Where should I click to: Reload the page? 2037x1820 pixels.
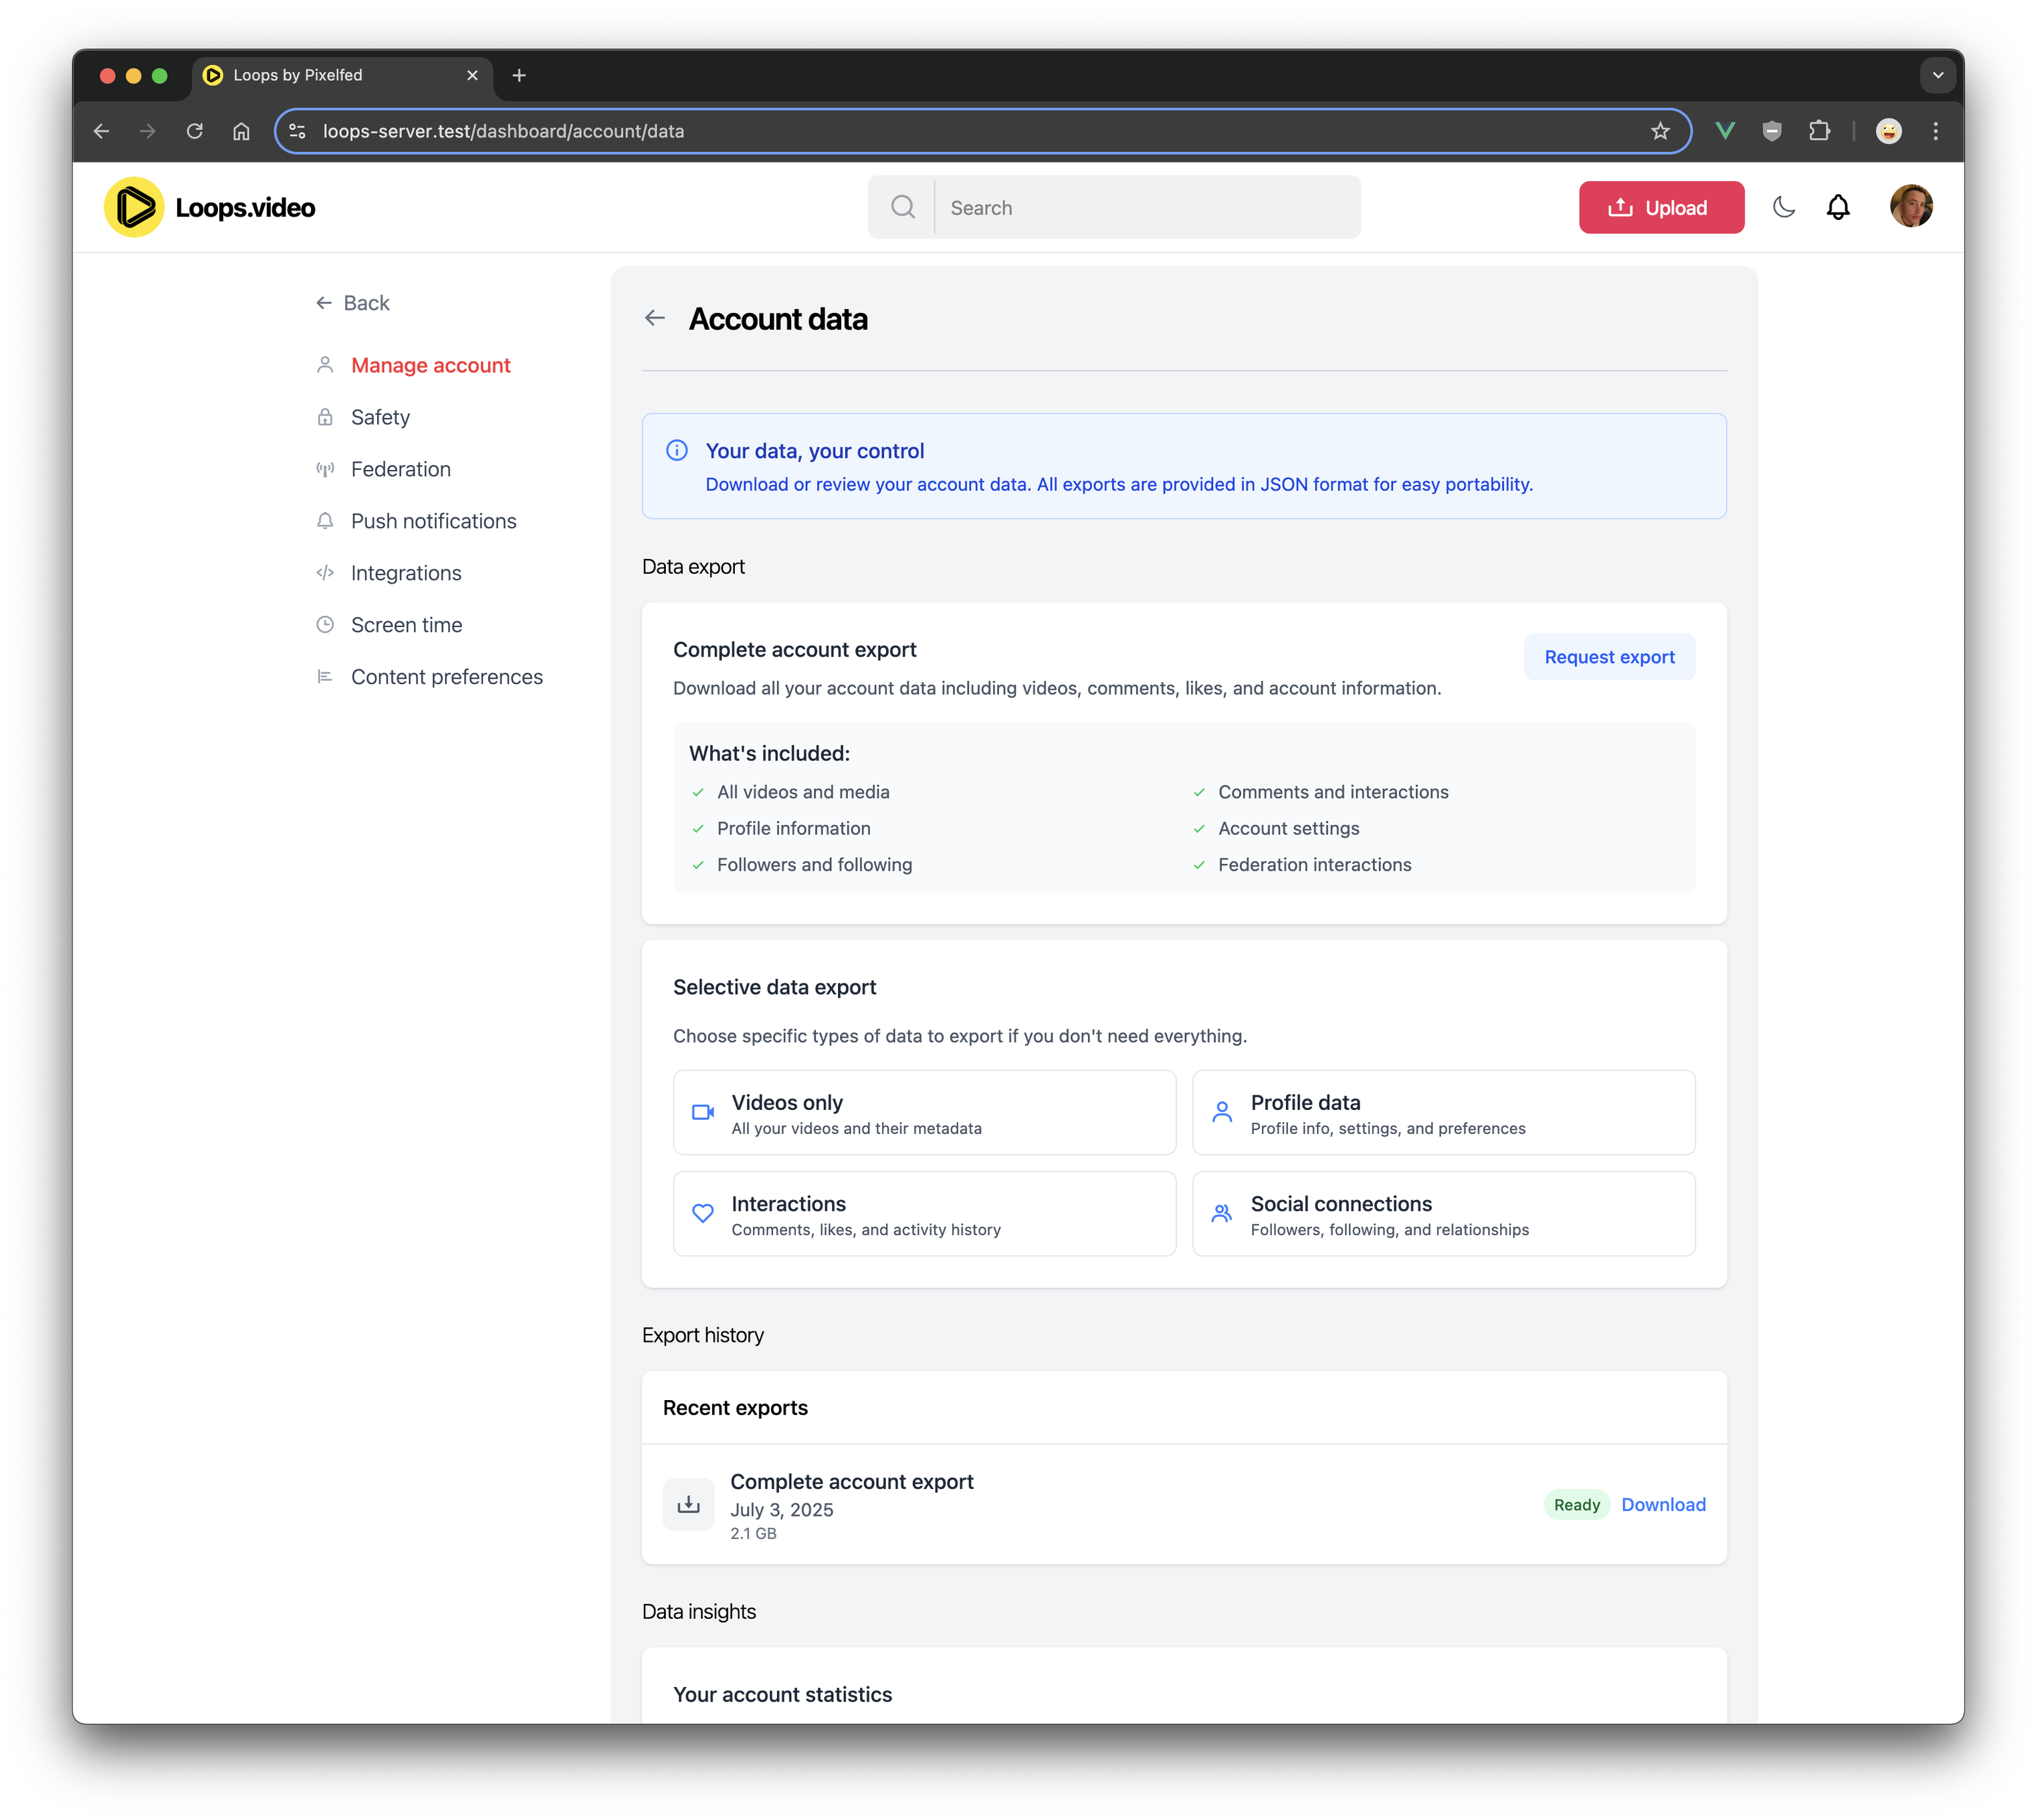click(195, 131)
